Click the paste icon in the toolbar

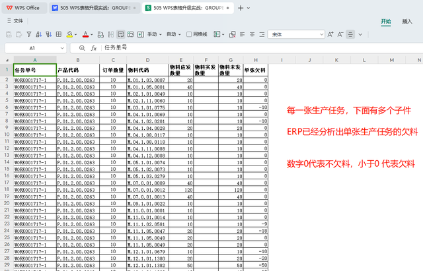(9, 34)
